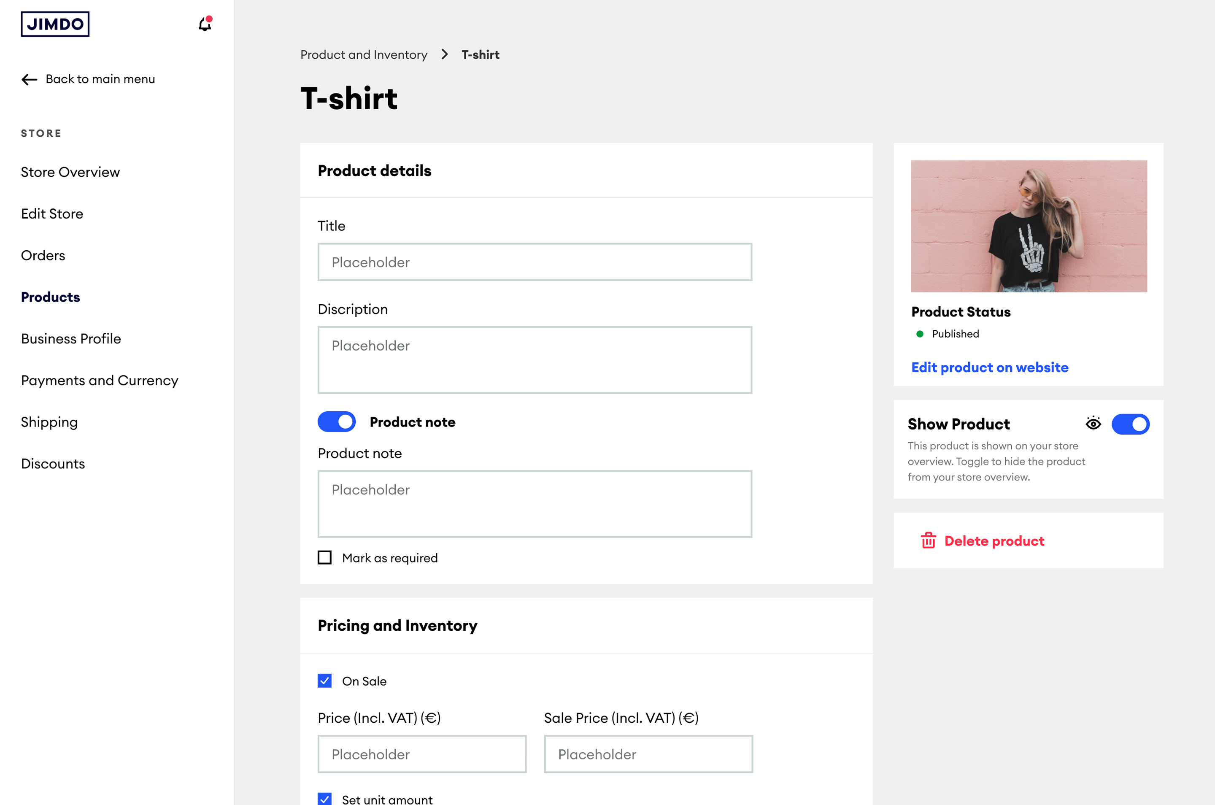Go to Edit Store
Screen dimensions: 1215x805
click(52, 213)
